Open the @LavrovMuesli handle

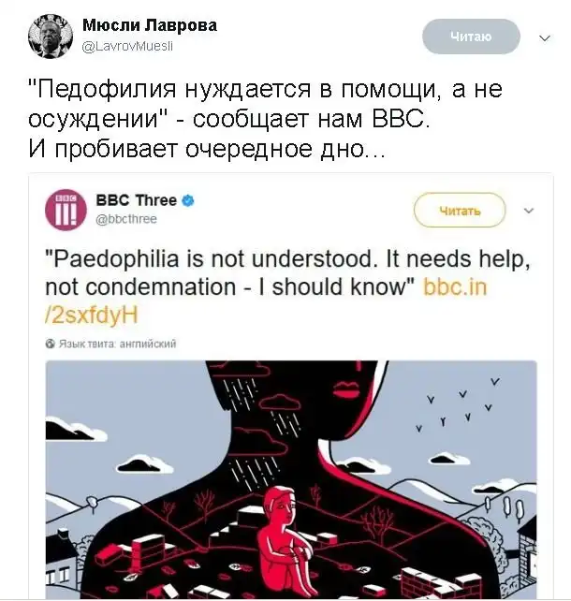(127, 47)
